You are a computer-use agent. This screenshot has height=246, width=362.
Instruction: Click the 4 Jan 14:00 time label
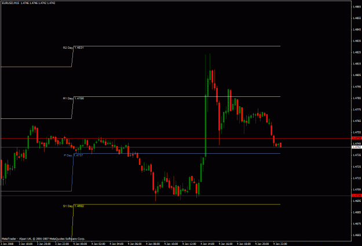coord(207,244)
